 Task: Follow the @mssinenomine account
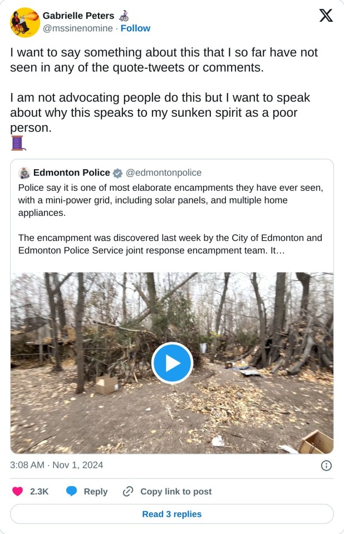point(135,28)
